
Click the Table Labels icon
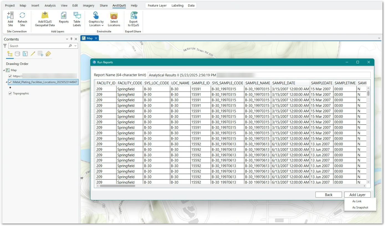pyautogui.click(x=77, y=19)
